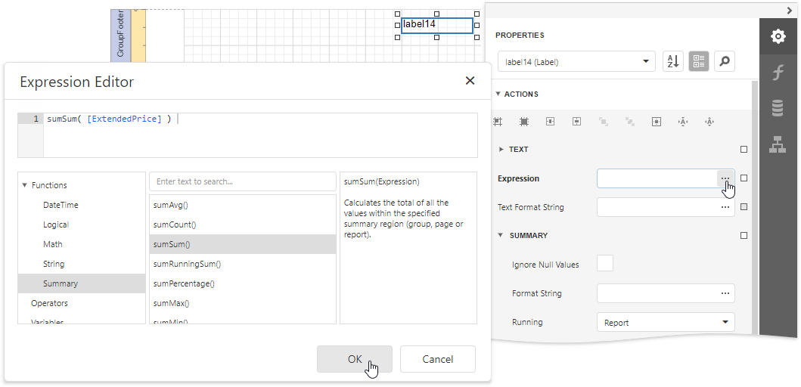Open the label14 (Label) control dropdown
Viewport: 801px width, 387px height.
coord(576,62)
